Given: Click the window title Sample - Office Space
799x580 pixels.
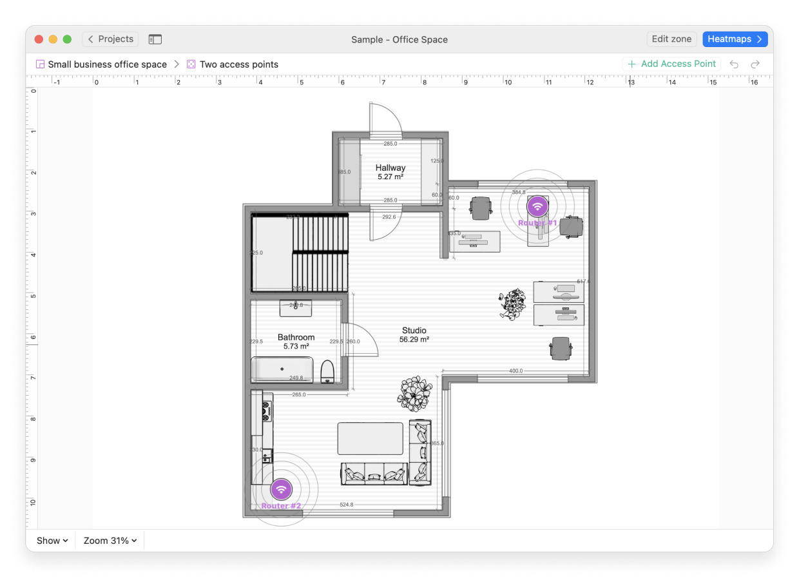Looking at the screenshot, I should 399,39.
